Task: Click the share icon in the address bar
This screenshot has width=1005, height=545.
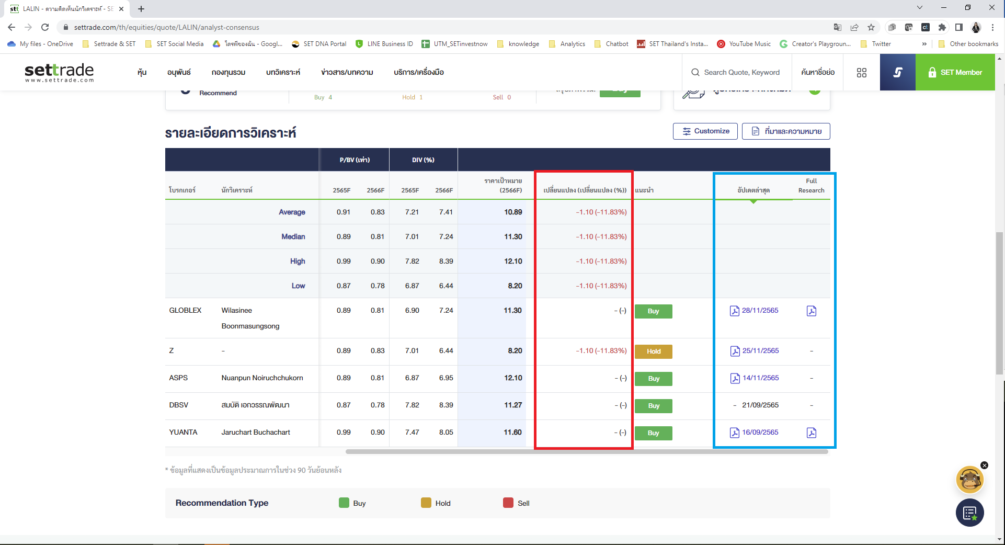Action: pyautogui.click(x=854, y=27)
